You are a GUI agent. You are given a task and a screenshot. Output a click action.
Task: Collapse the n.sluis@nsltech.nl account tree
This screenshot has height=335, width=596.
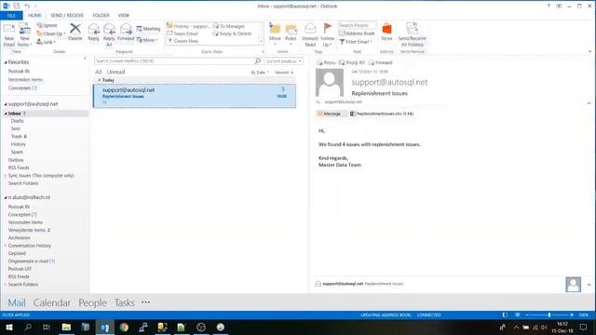tap(6, 197)
